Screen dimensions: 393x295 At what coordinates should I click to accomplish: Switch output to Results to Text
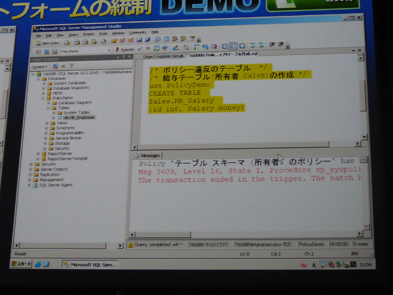click(225, 46)
